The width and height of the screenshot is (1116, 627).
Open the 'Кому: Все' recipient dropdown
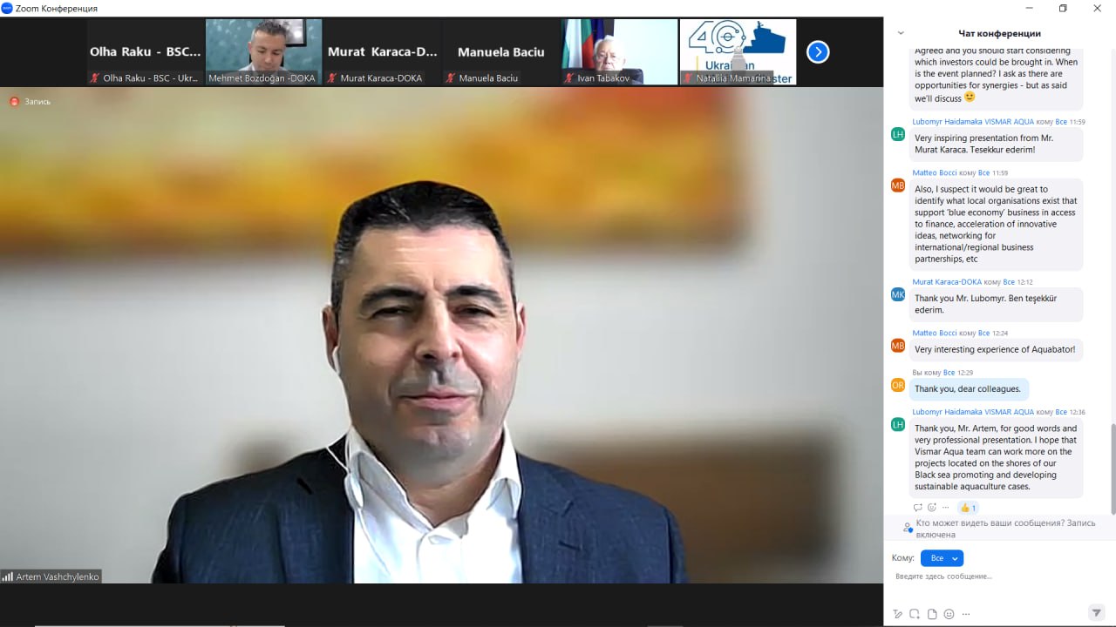942,558
